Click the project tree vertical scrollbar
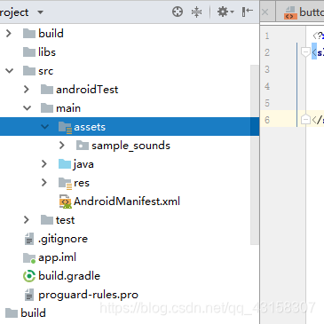Screen dimensions: 324x324 click(255, 154)
